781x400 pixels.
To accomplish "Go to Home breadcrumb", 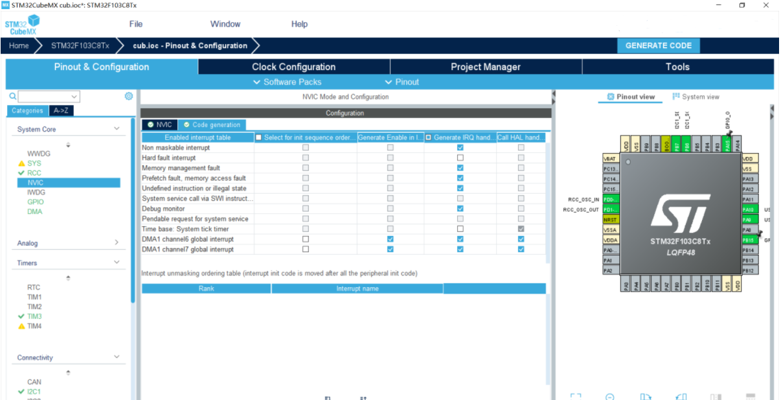I will 19,45.
